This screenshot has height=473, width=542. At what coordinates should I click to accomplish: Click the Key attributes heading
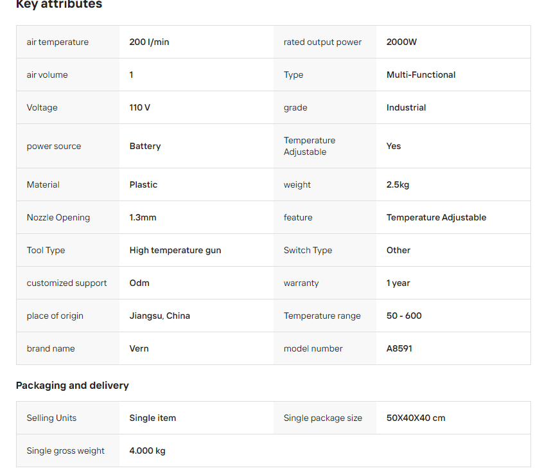[58, 4]
